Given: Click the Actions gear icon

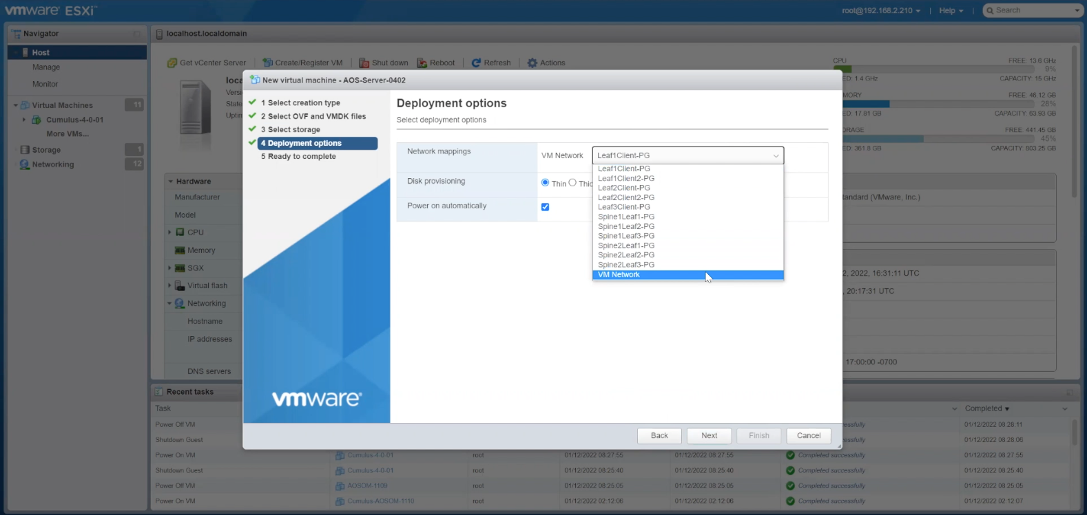Looking at the screenshot, I should point(532,63).
